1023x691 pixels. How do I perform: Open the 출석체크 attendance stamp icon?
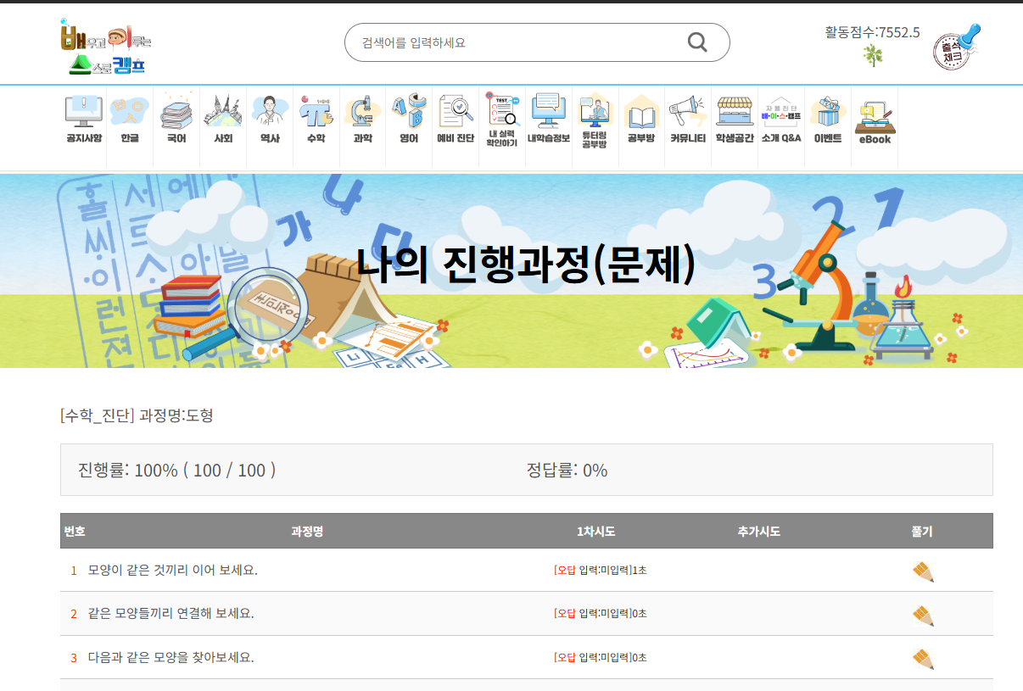958,46
